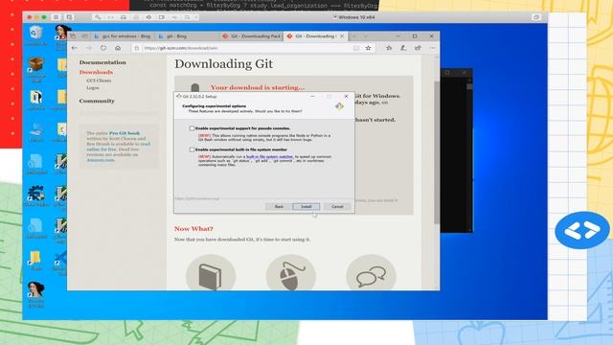Set these tabs aside icon
The width and height of the screenshot is (613, 345).
pyautogui.click(x=85, y=36)
